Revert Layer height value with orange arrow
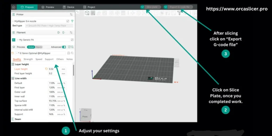The image size is (272, 136). pyautogui.click(x=46, y=69)
